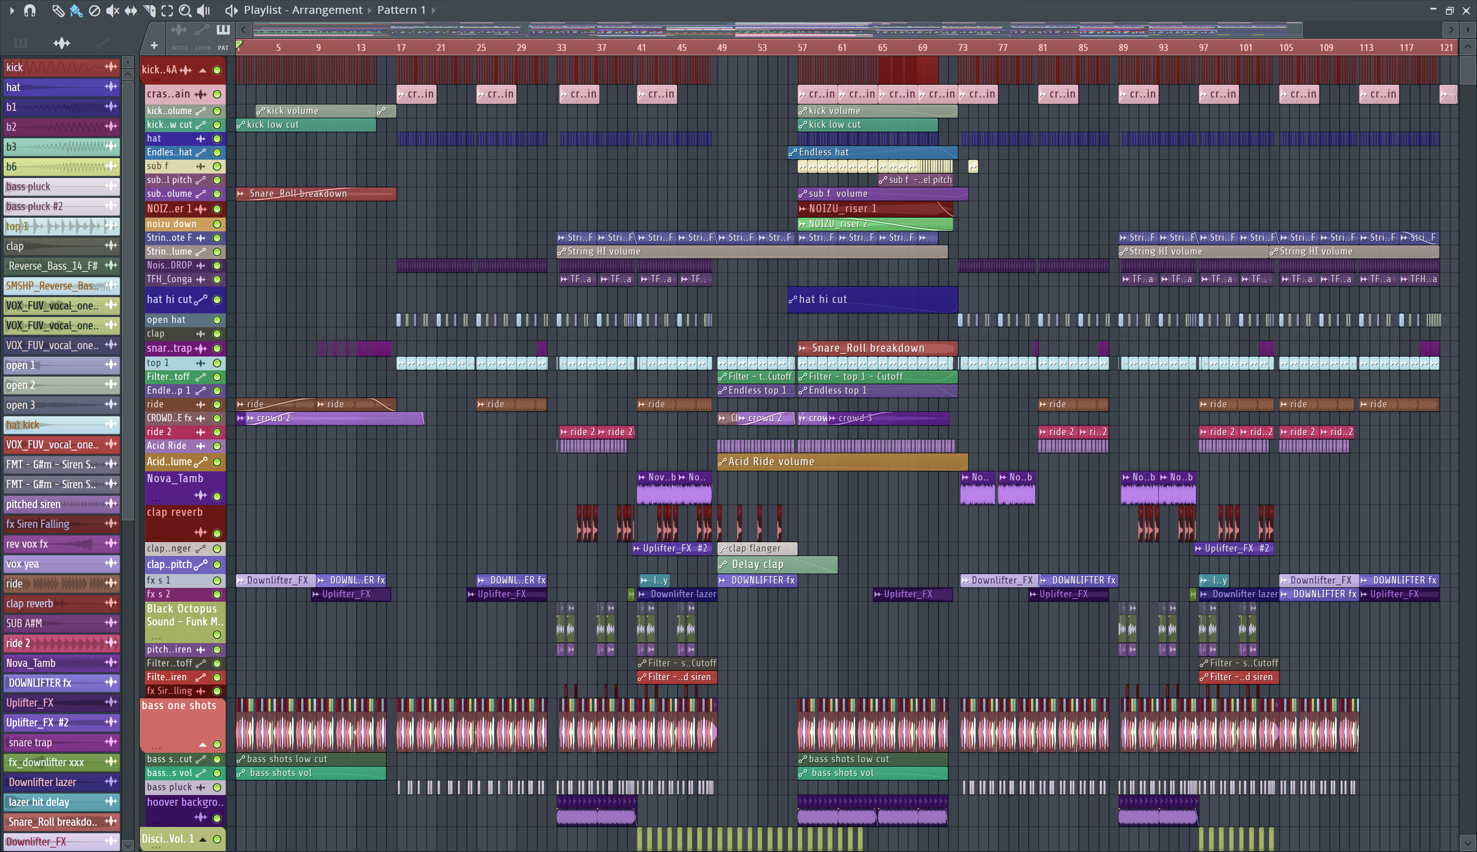This screenshot has width=1477, height=852.
Task: Click the speaker icon beside Playlist title
Action: pyautogui.click(x=231, y=10)
